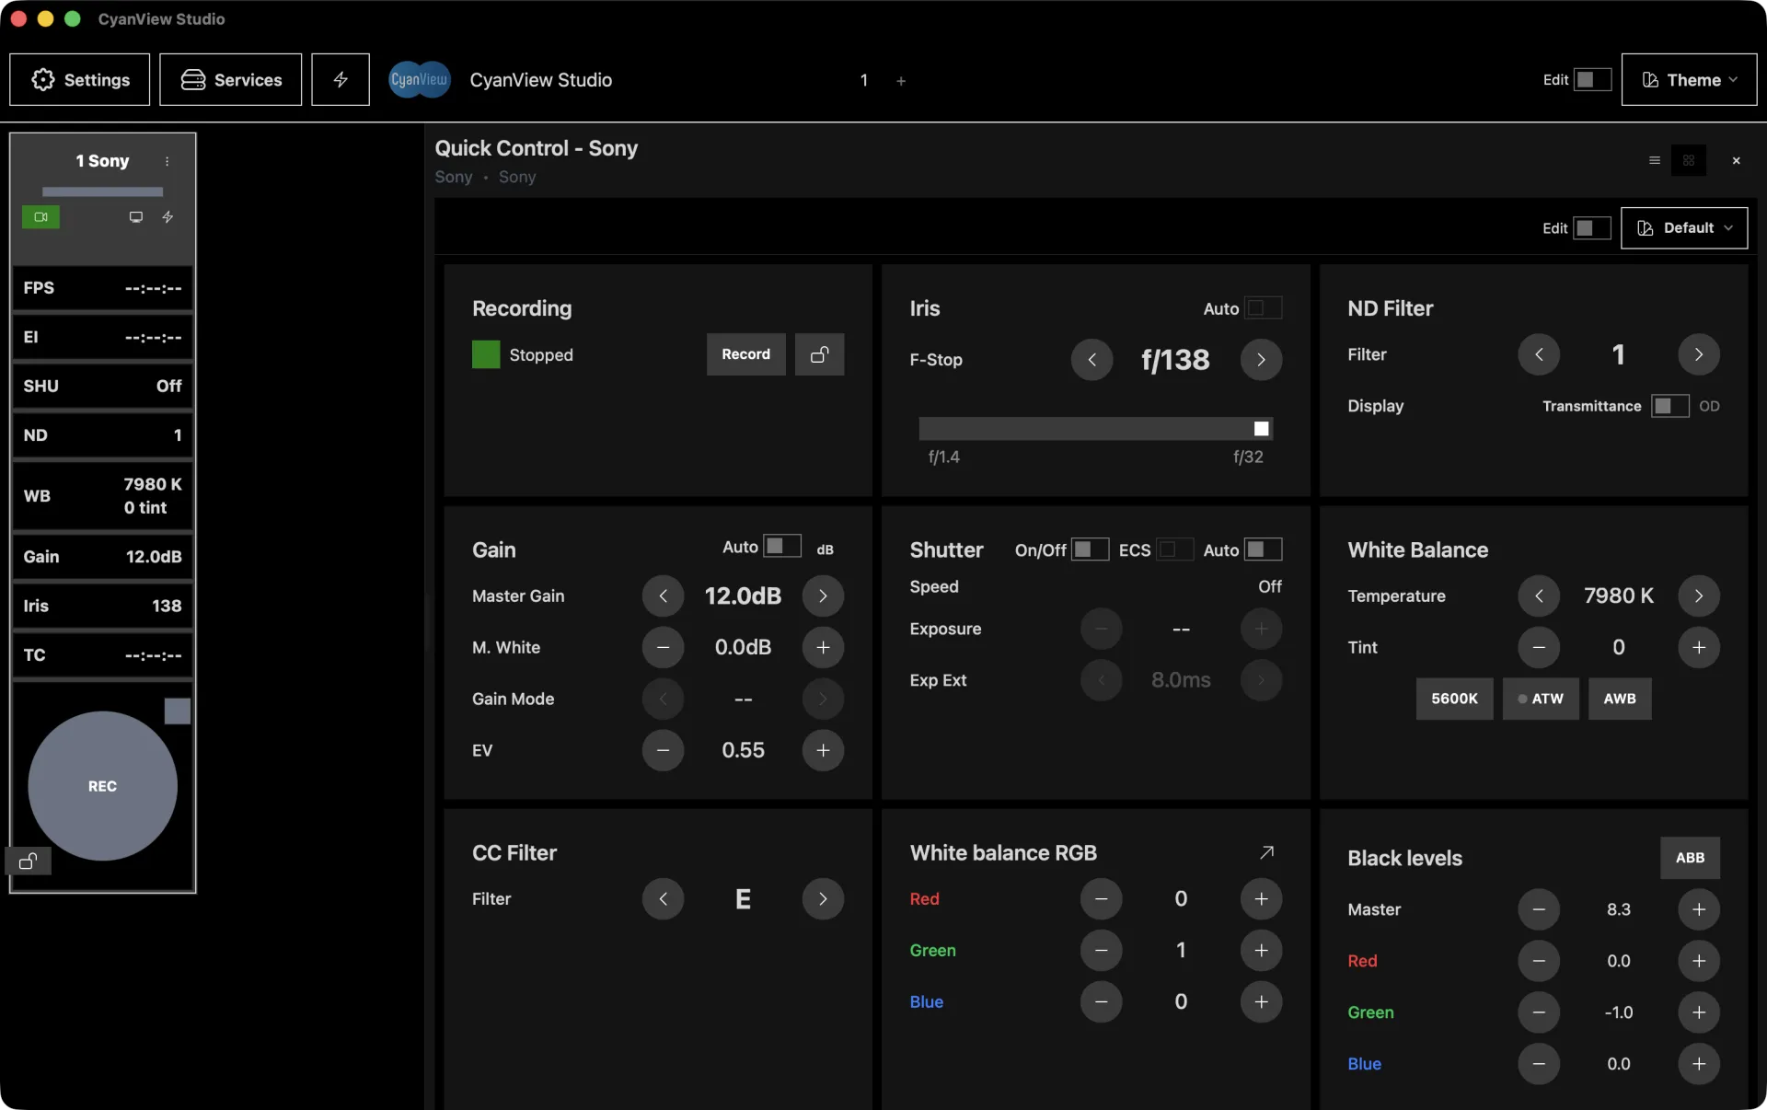The height and width of the screenshot is (1110, 1767).
Task: Click the unlock icon next to Record button
Action: (819, 354)
